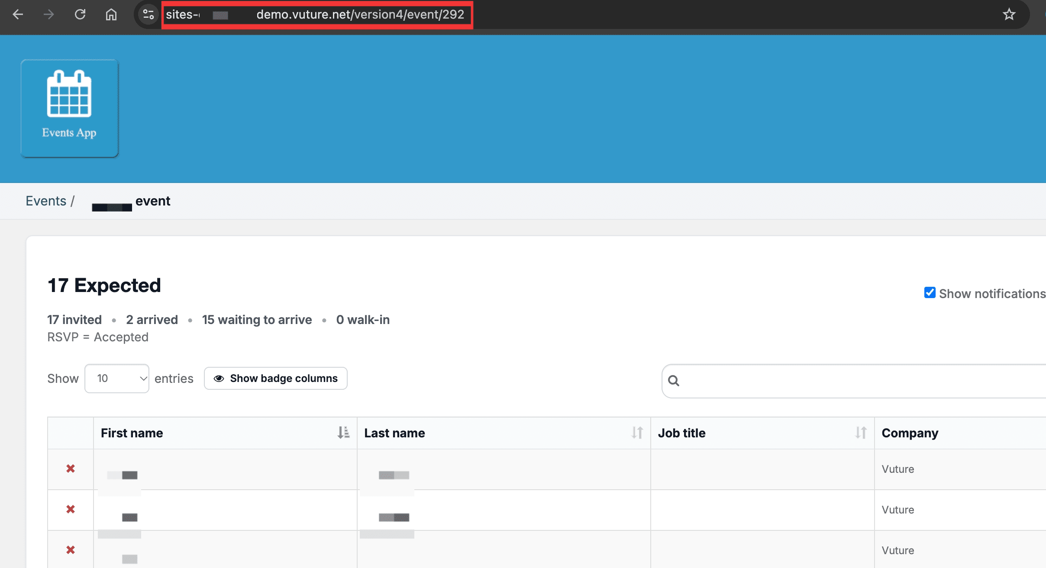Toggle the Show notifications checkbox
The height and width of the screenshot is (568, 1046).
click(930, 293)
